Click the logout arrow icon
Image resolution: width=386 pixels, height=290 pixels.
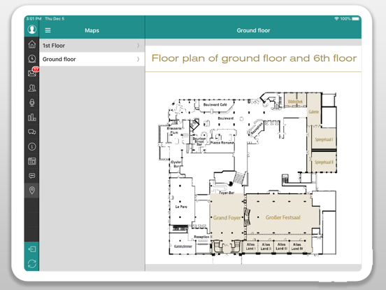31,249
